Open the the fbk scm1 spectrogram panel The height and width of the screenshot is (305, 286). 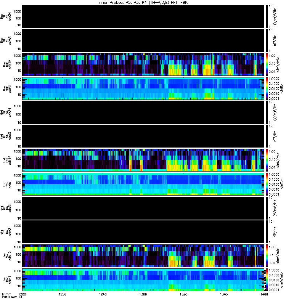(143, 280)
